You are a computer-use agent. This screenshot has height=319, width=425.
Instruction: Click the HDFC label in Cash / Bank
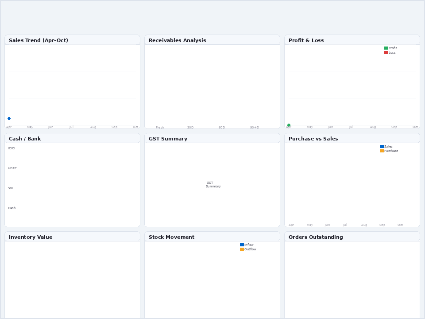12,168
